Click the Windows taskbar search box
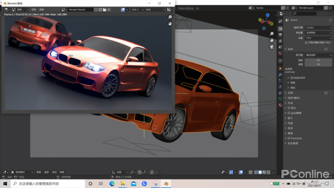334x188 pixels. (x=48, y=184)
